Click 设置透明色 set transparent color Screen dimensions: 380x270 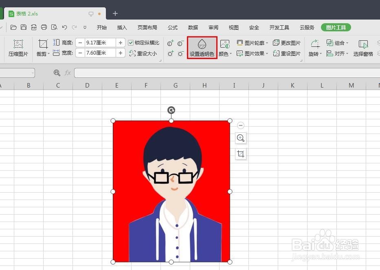202,48
